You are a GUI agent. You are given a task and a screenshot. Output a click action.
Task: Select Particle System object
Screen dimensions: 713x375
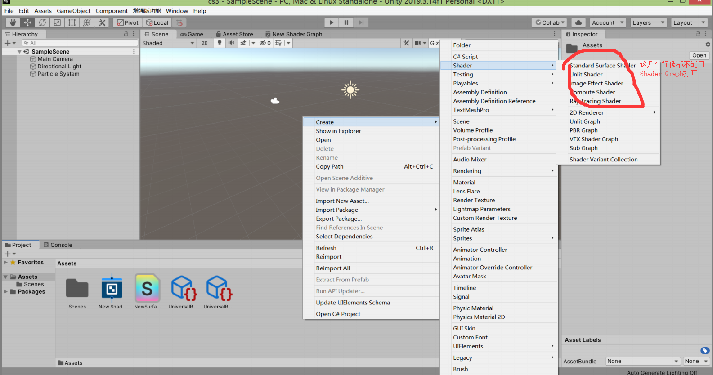coord(58,74)
